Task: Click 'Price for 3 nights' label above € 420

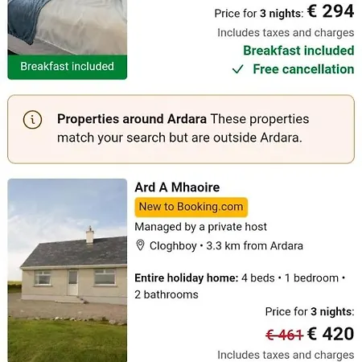Action: 310,311
